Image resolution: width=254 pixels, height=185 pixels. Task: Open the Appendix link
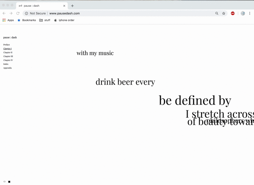(8, 68)
